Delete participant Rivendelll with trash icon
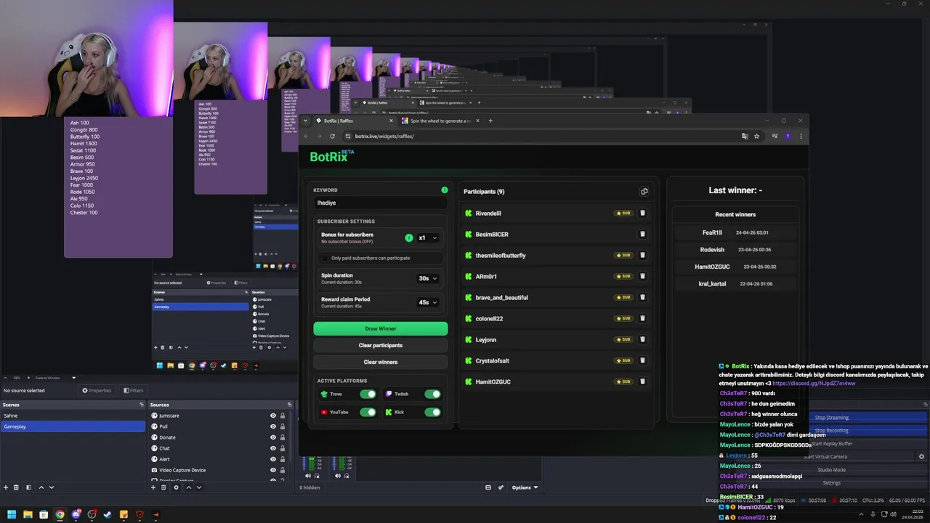 click(642, 213)
